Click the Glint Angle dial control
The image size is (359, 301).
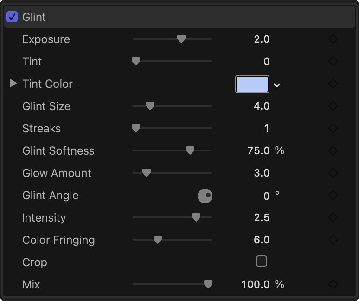(205, 196)
